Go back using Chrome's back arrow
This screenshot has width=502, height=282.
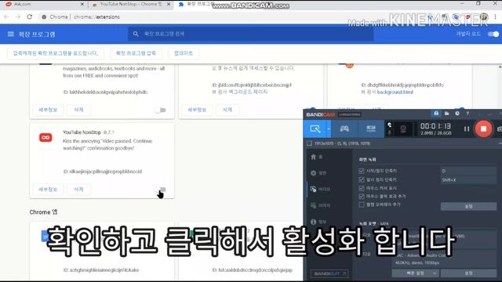(x=6, y=16)
